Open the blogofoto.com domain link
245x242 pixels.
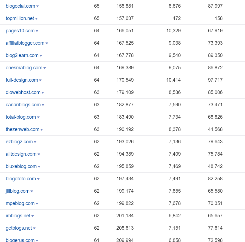[21, 179]
